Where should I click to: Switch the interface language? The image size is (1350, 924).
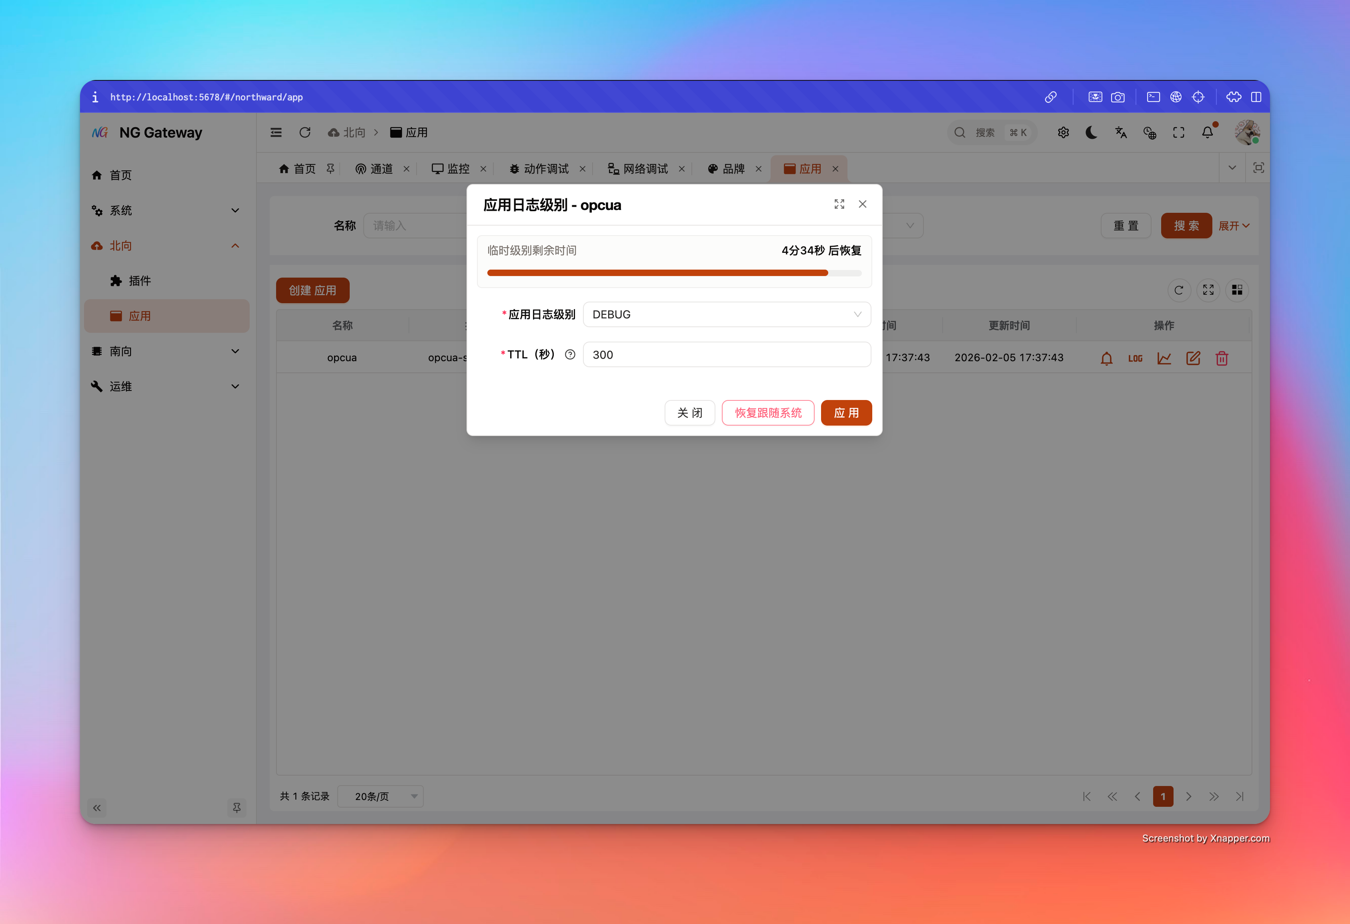pyautogui.click(x=1121, y=132)
